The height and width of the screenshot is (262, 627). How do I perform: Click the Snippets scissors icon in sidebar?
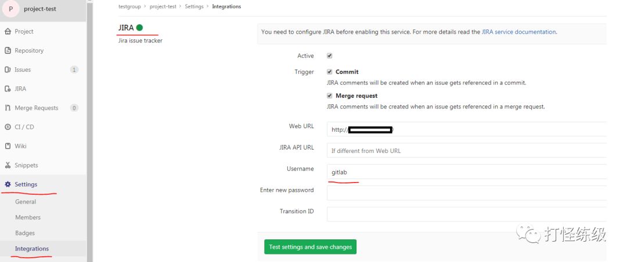(x=7, y=165)
